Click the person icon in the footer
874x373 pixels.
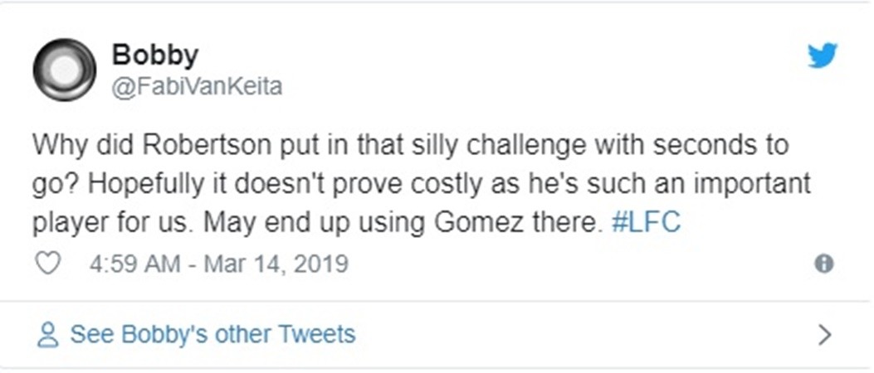[x=49, y=335]
